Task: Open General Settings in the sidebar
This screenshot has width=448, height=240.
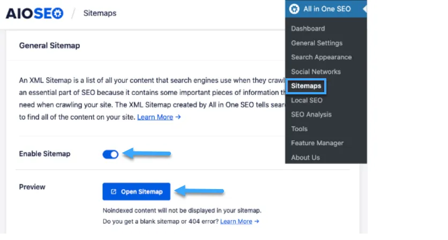Action: click(317, 43)
